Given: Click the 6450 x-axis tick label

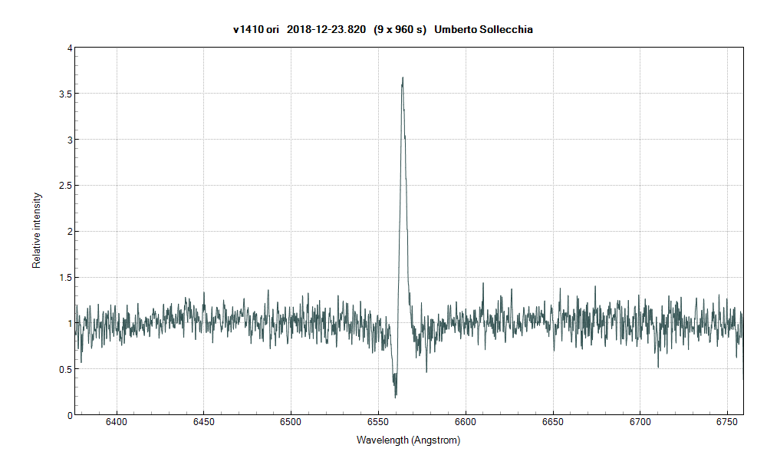Looking at the screenshot, I should tap(203, 422).
